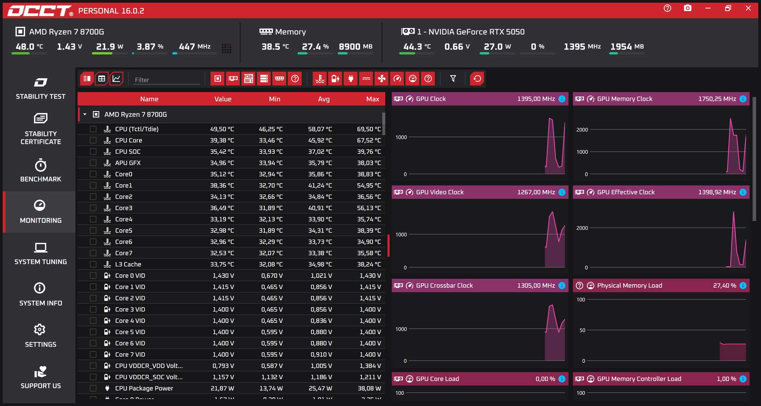Toggle the CPU sensors filter icon
This screenshot has width=761, height=406.
click(218, 79)
